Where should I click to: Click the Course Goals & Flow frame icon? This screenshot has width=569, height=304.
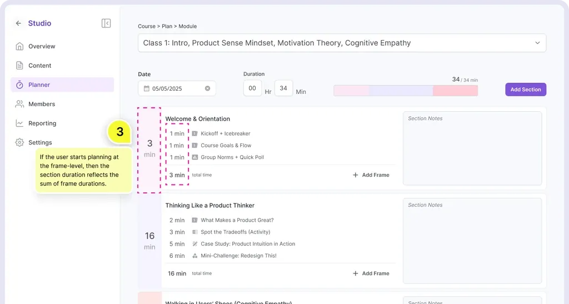195,146
